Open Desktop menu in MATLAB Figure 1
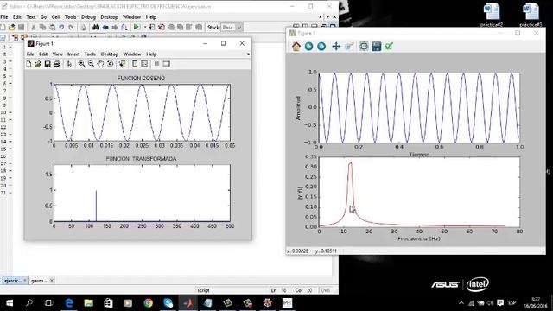Viewport: 553px width, 311px height. [x=110, y=54]
